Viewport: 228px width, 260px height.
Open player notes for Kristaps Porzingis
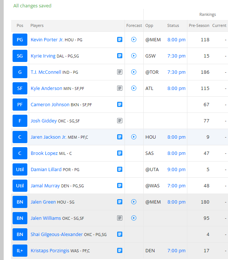120,251
